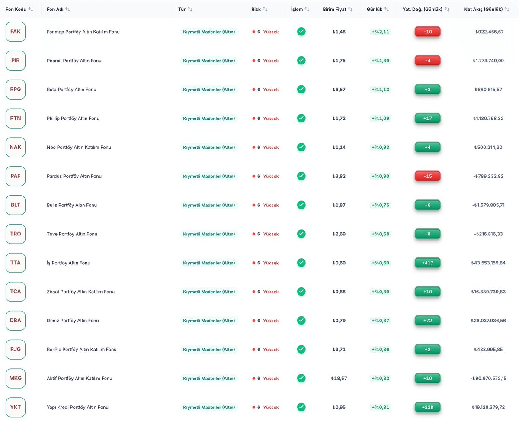Click net flow value ₺43.553.159,84
Screen dimensions: 519x421
click(488, 263)
